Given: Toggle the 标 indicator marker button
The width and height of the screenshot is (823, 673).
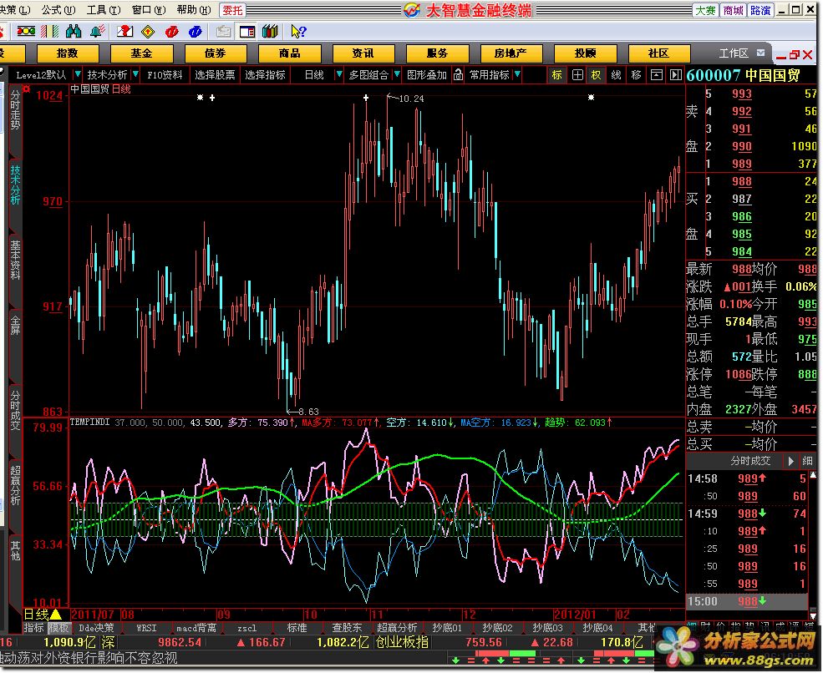Looking at the screenshot, I should tap(557, 75).
